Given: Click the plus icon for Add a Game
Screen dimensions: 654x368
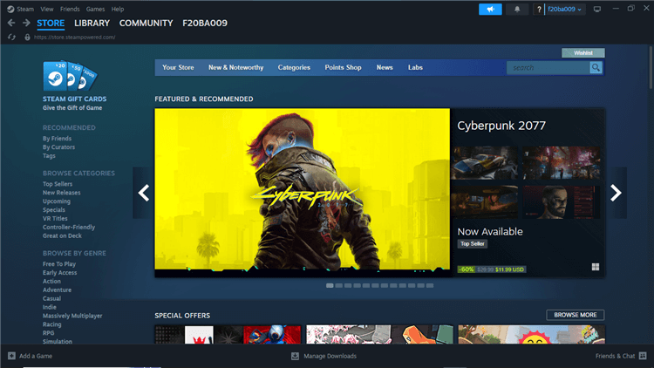Looking at the screenshot, I should (11, 356).
